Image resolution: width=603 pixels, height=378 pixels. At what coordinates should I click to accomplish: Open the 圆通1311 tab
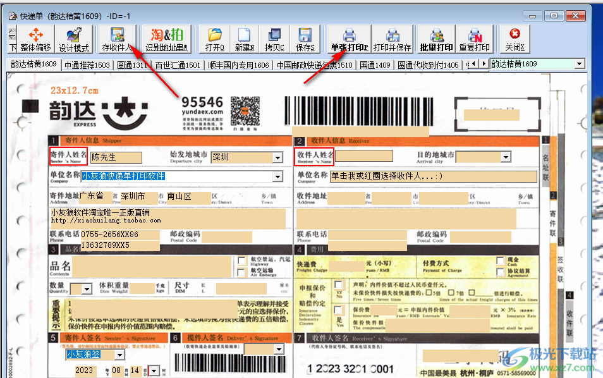pos(132,65)
